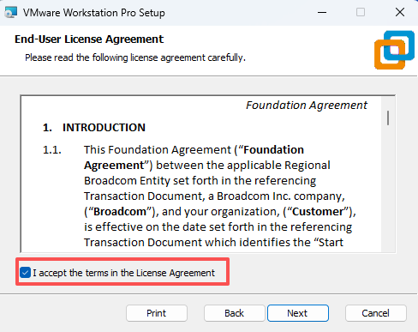Click 'VMware Workstation Pro Setup' window title

[94, 13]
